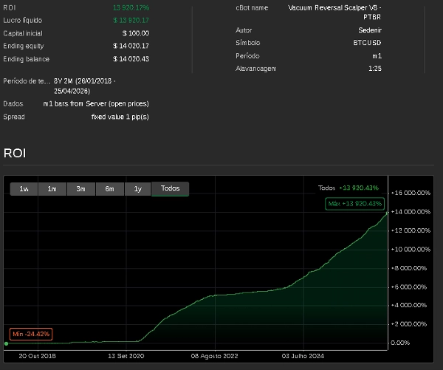
Task: Switch chart to 3m range
Action: [x=81, y=189]
